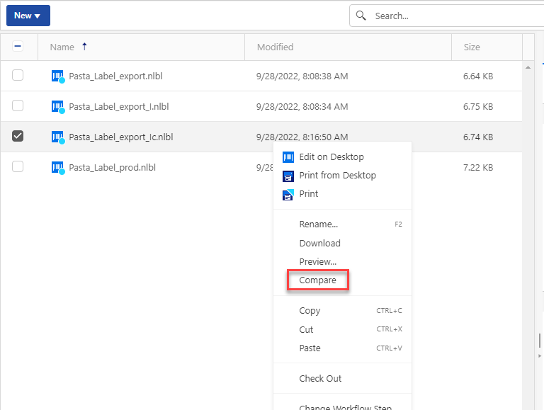Open the Pasta_Label_prod.nlbl file name
This screenshot has height=410, width=544.
[112, 168]
